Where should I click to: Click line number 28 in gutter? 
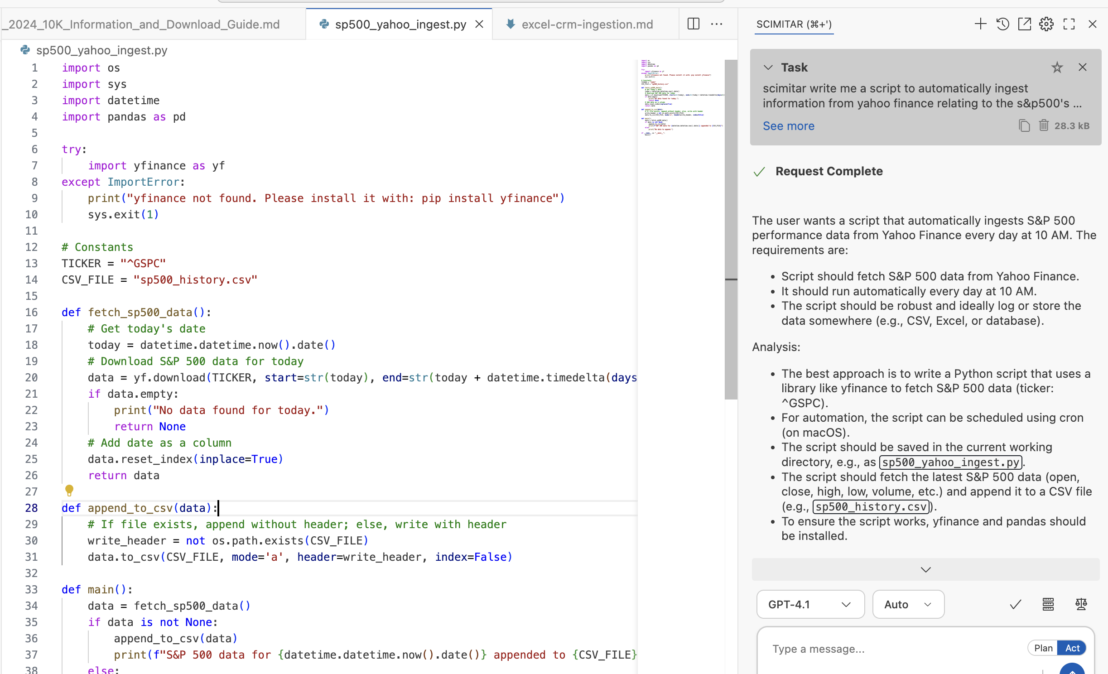[31, 508]
